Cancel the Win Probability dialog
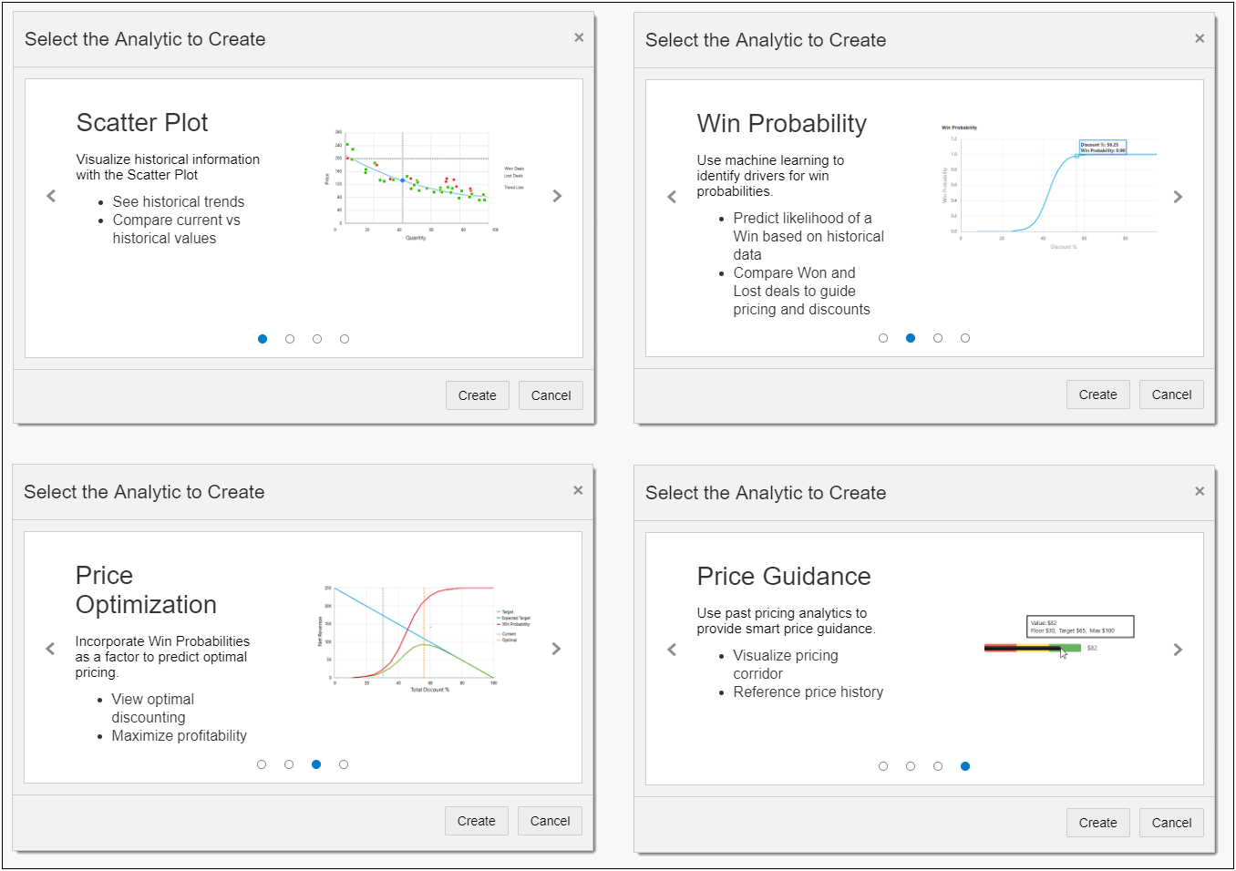The width and height of the screenshot is (1236, 871). pyautogui.click(x=1171, y=395)
